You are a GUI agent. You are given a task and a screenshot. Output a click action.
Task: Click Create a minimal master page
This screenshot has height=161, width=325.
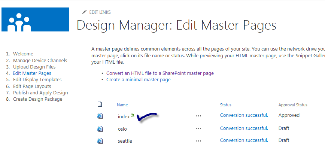138,80
